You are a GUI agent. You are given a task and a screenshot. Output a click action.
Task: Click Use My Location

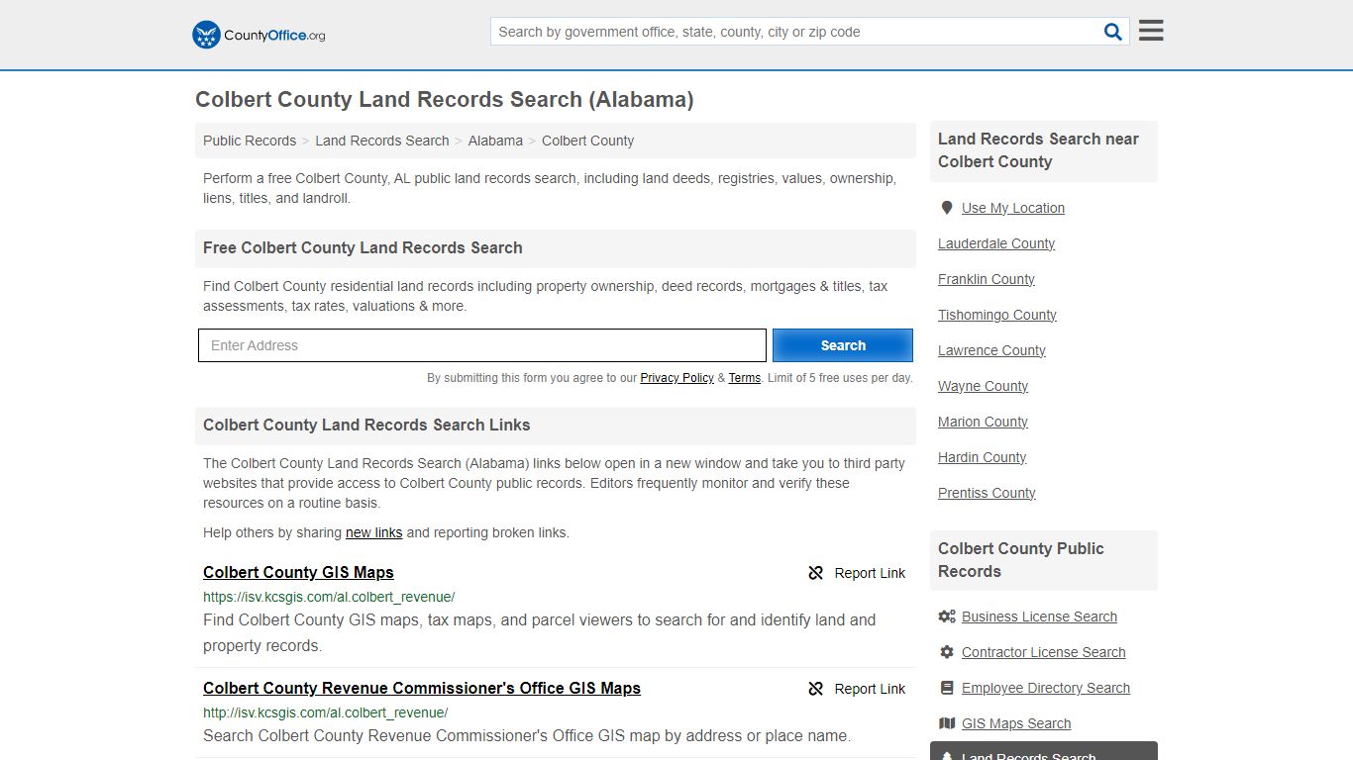[x=1013, y=208]
